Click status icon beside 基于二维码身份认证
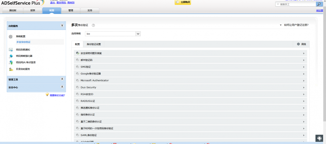Viewport: 326px width, 144px height. tap(78, 121)
